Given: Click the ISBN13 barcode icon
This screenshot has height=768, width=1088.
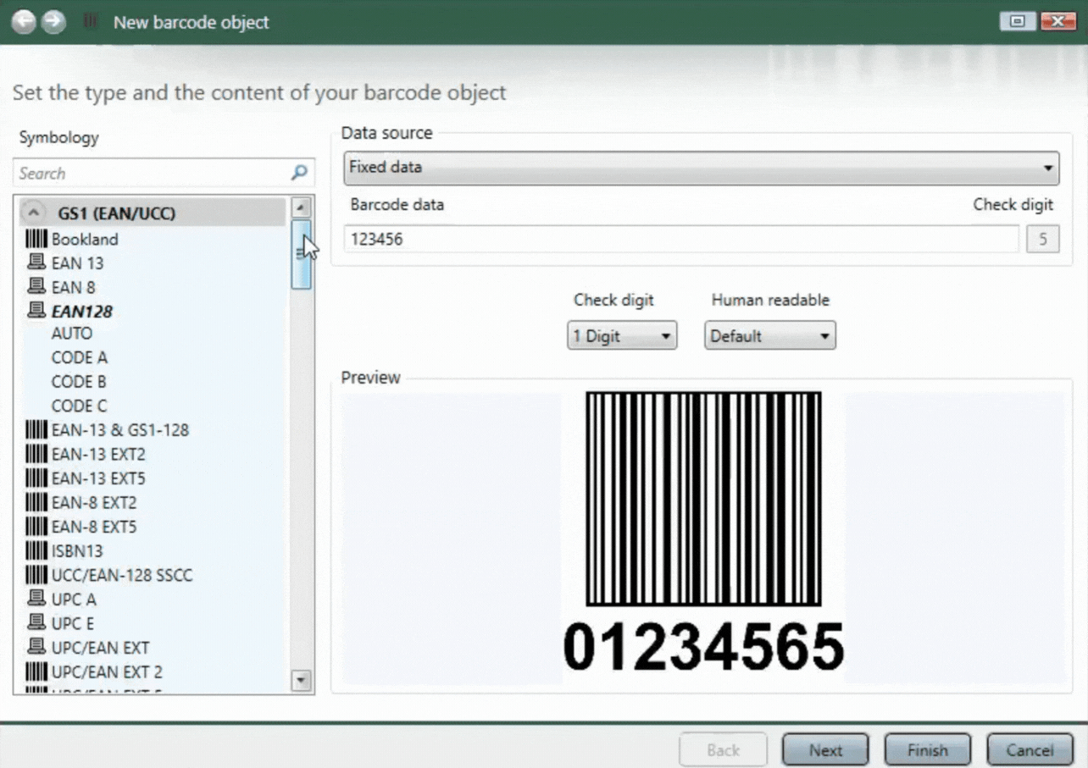Looking at the screenshot, I should pyautogui.click(x=36, y=550).
